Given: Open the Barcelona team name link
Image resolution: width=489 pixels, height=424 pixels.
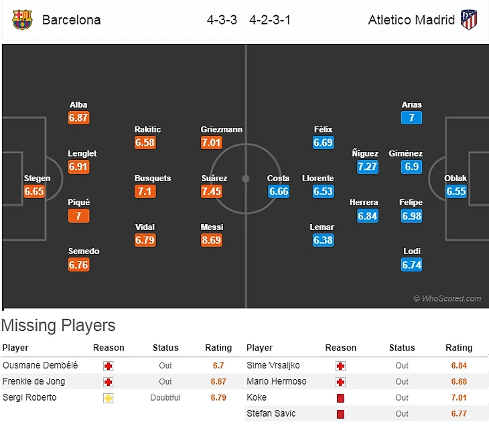Looking at the screenshot, I should 71,20.
